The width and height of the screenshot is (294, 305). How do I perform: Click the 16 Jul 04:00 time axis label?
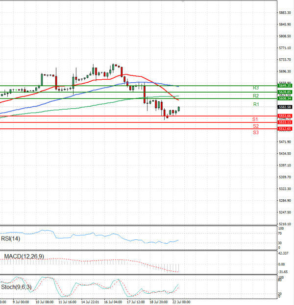113,302
